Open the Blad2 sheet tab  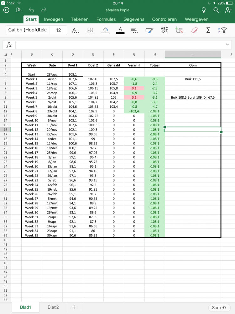[53, 307]
